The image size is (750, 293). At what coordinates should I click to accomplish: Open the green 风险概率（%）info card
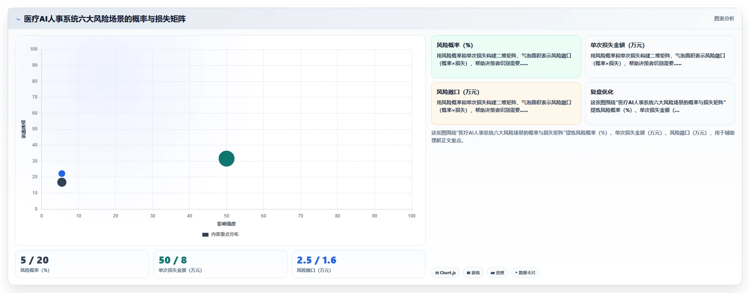[x=506, y=57]
